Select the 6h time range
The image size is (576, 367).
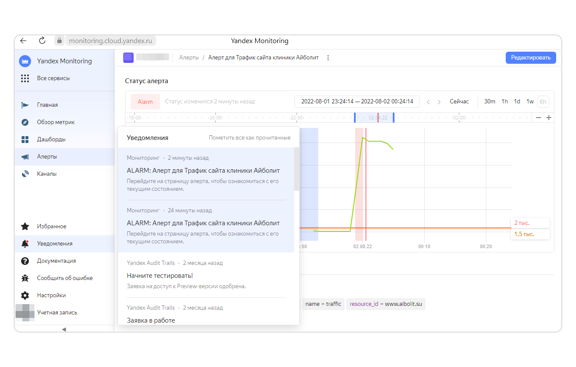pyautogui.click(x=543, y=102)
